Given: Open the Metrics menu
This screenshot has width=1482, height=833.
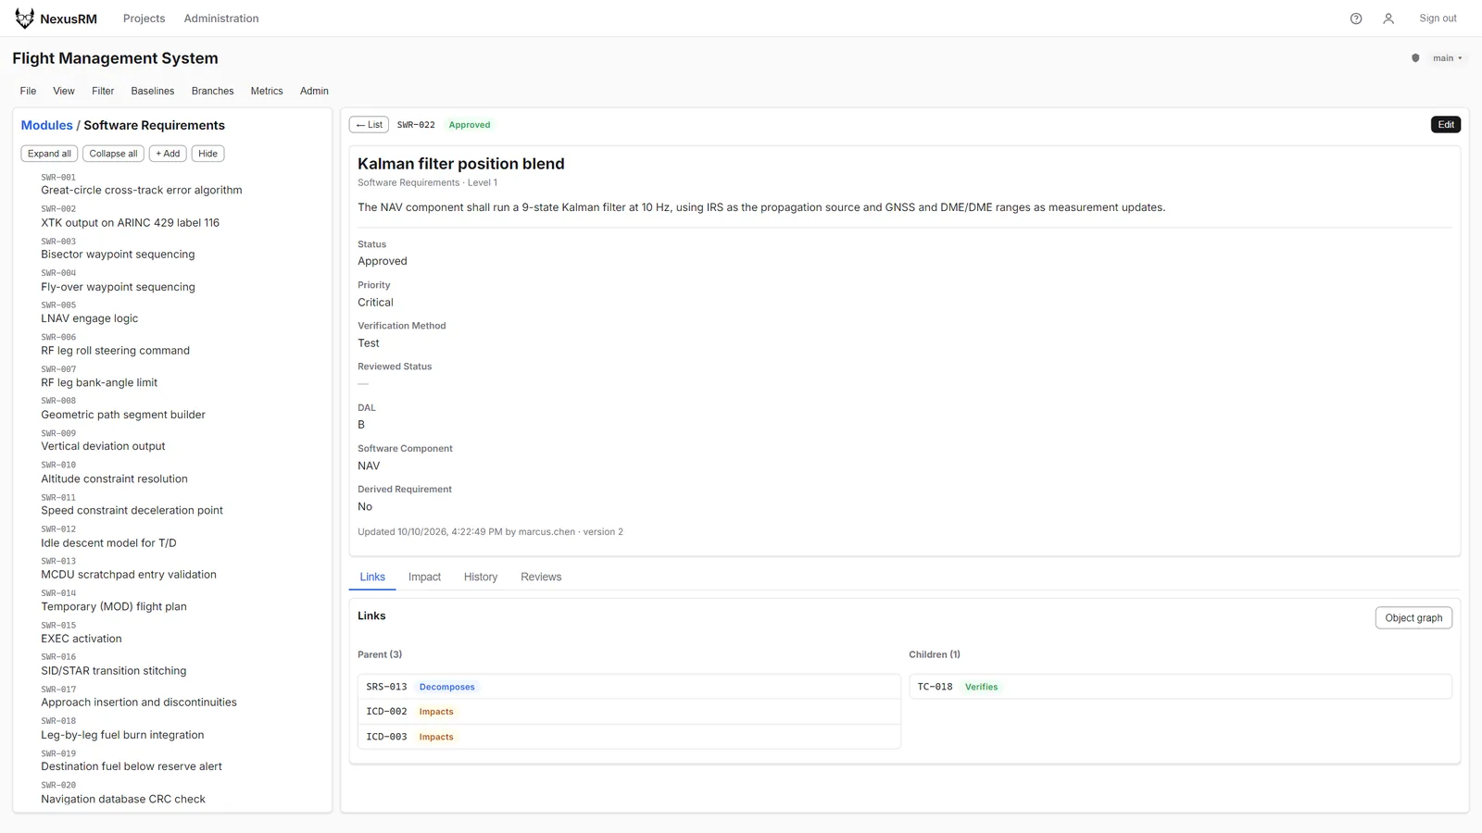Looking at the screenshot, I should point(267,91).
